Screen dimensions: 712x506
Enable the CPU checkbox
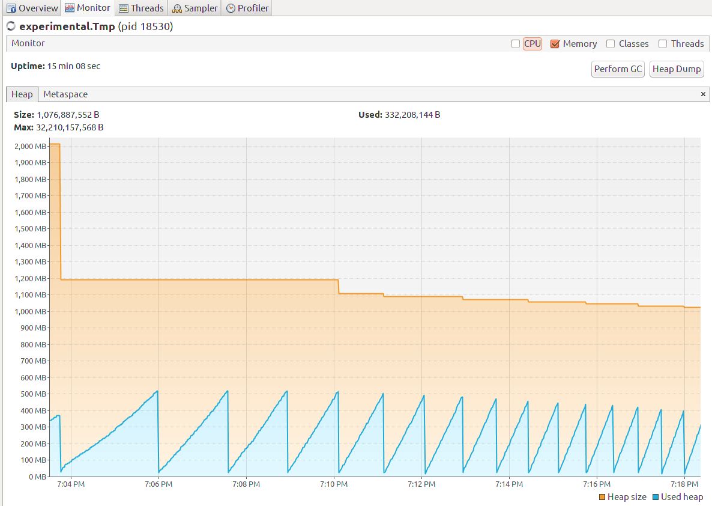point(515,44)
